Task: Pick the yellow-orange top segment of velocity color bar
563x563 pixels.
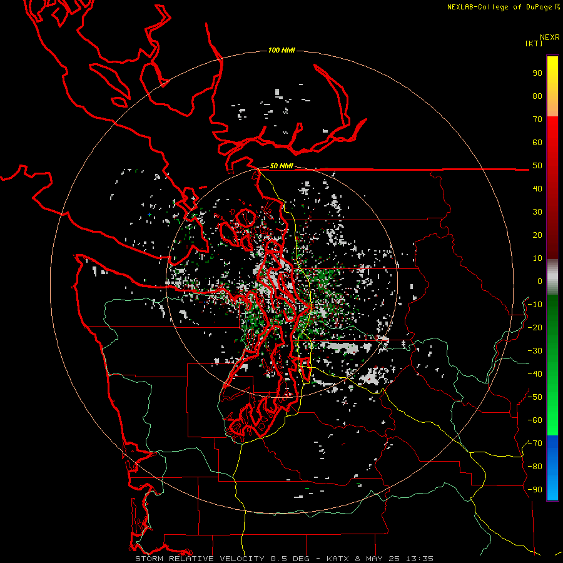Action: [x=552, y=86]
